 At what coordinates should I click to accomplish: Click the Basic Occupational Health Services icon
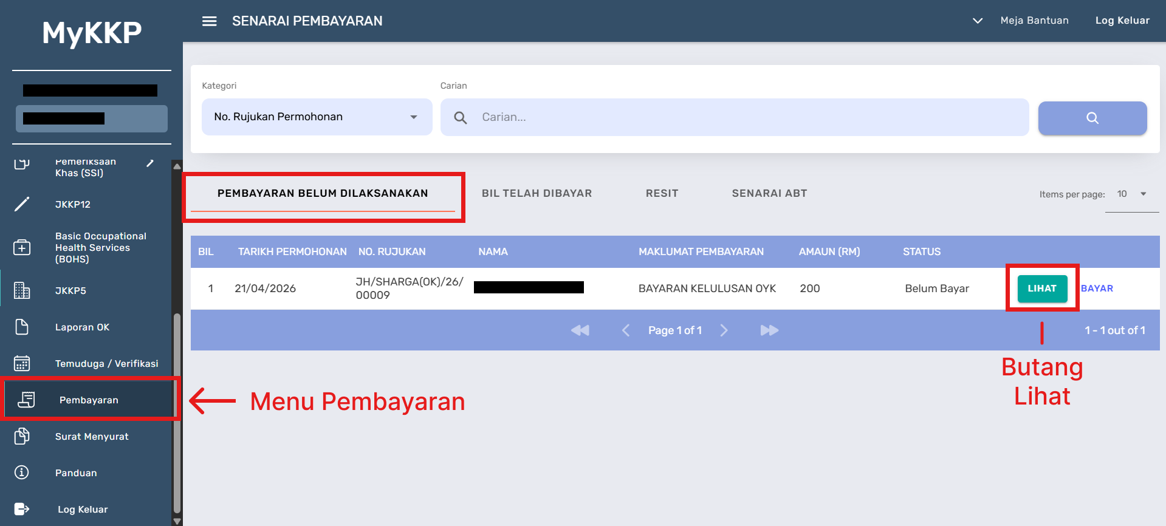click(x=22, y=247)
